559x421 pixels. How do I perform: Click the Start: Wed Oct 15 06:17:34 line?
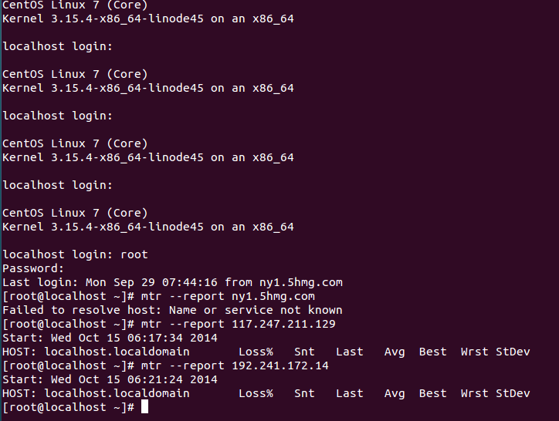pyautogui.click(x=110, y=338)
